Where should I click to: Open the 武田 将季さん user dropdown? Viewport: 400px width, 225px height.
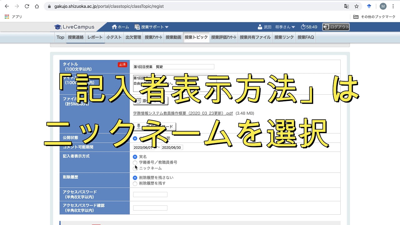276,27
